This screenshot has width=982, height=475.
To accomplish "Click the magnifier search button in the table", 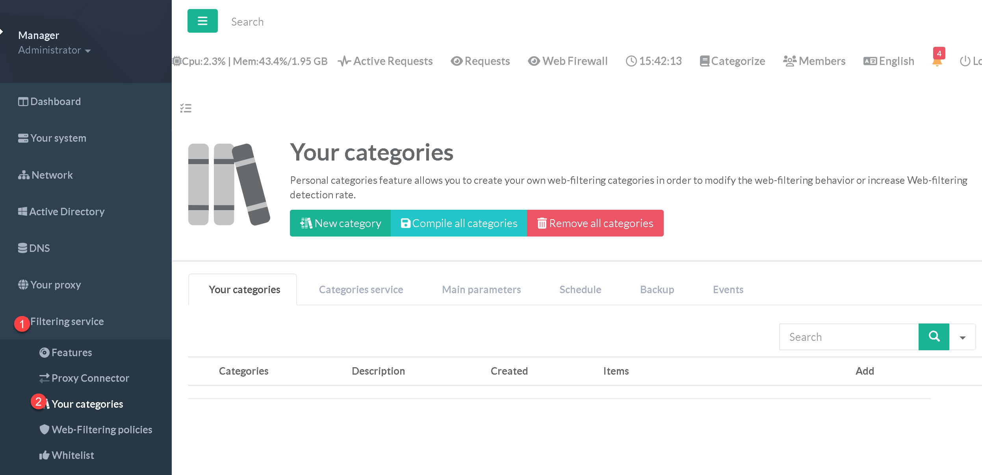I will click(934, 336).
